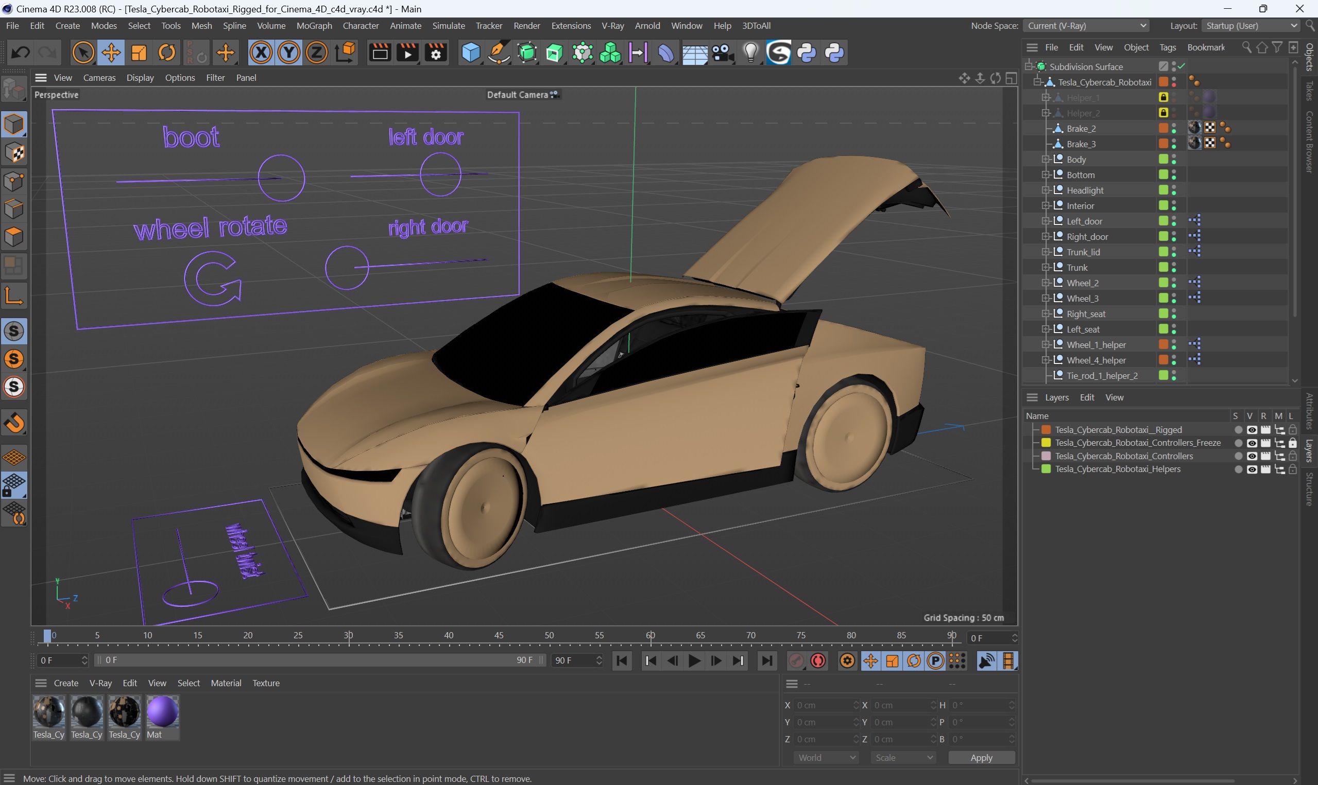Screen dimensions: 1318x785
Task: Open the Attributes side tab
Action: coord(1309,411)
